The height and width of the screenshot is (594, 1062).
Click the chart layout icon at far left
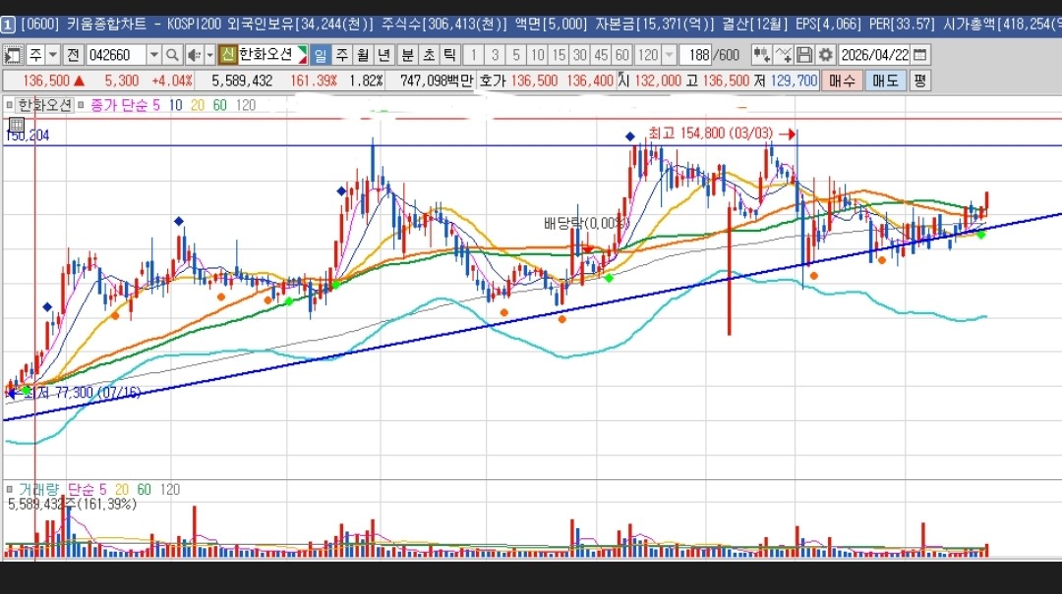click(11, 55)
